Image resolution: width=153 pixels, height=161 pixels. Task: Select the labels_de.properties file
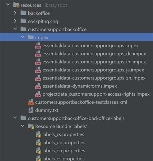64,143
